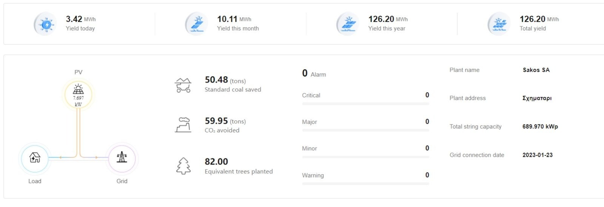Click the Sakos SA plant name
Viewport: 604px width, 207px height.
[536, 70]
